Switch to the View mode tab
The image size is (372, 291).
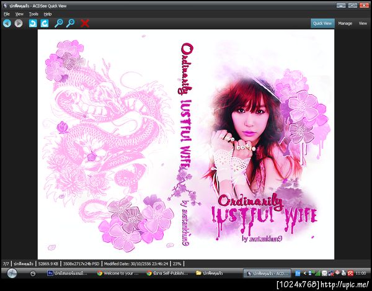click(363, 23)
